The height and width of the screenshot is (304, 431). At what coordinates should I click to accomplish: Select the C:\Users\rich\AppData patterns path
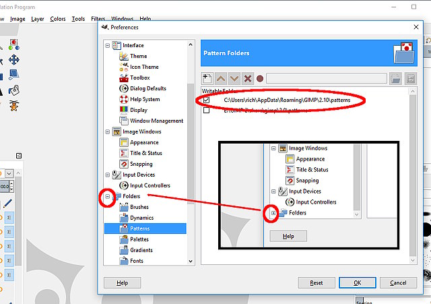click(x=287, y=100)
